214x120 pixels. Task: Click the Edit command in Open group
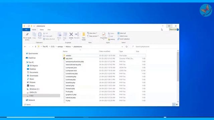pyautogui.click(x=111, y=36)
